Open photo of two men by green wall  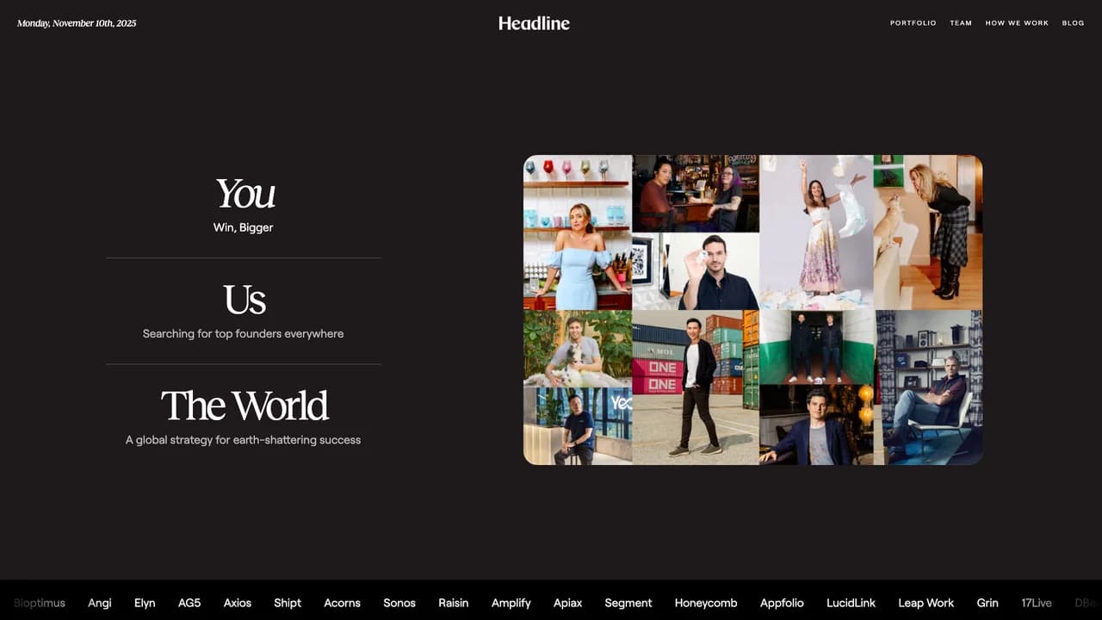pos(816,347)
